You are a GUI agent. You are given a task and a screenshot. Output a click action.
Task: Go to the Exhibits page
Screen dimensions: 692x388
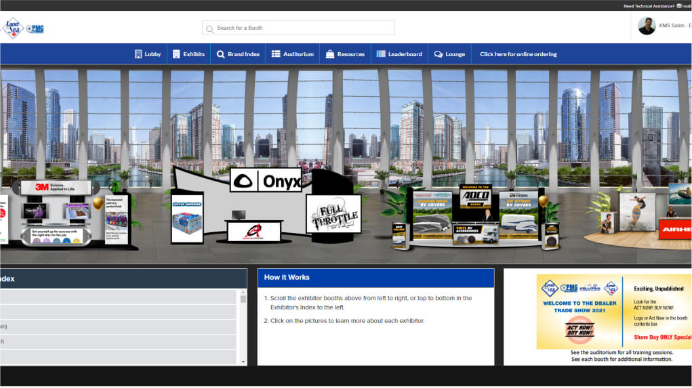pos(188,54)
